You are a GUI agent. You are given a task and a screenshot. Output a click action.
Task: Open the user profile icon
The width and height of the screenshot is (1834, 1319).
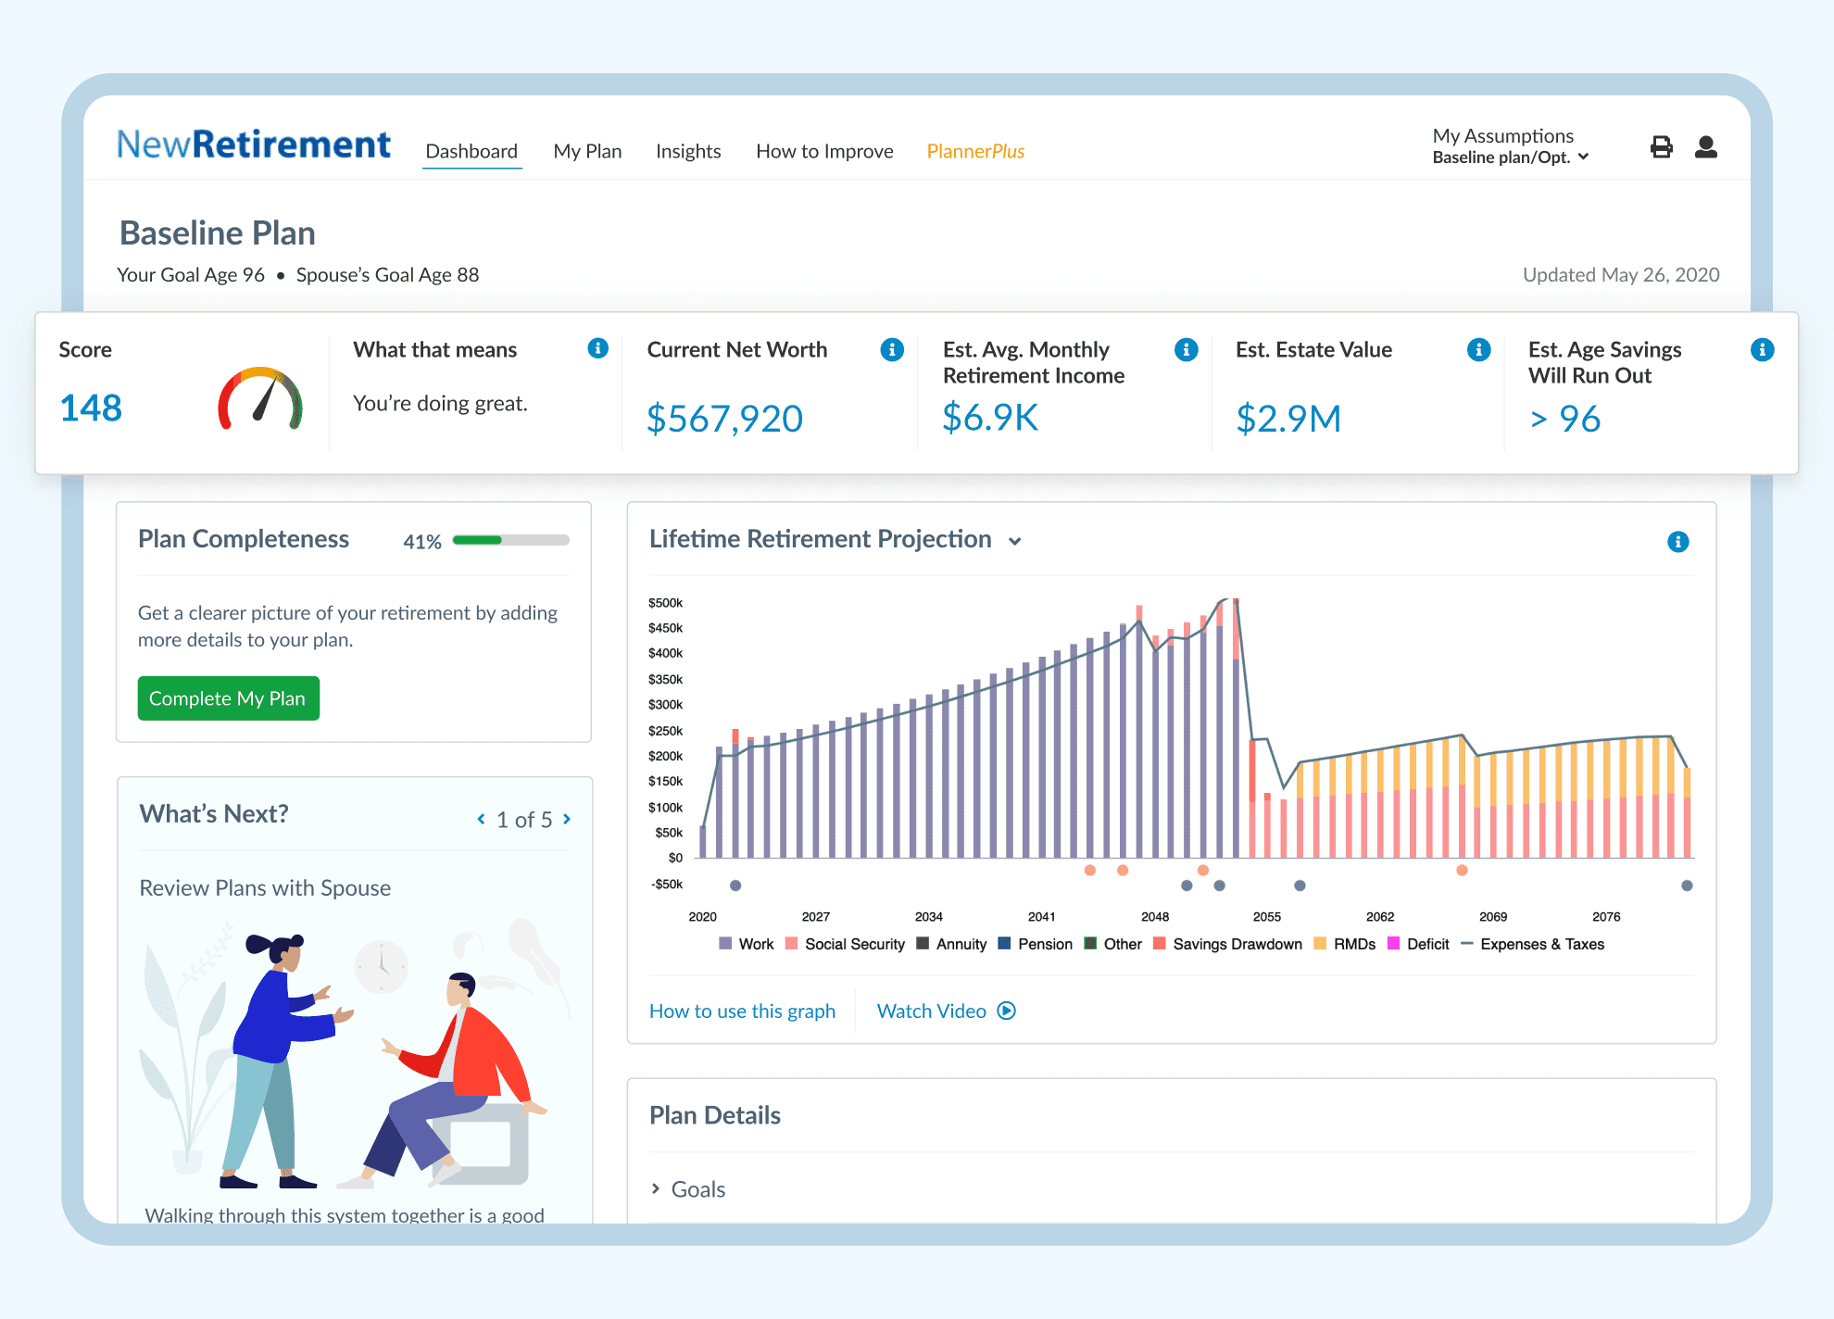[x=1705, y=147]
